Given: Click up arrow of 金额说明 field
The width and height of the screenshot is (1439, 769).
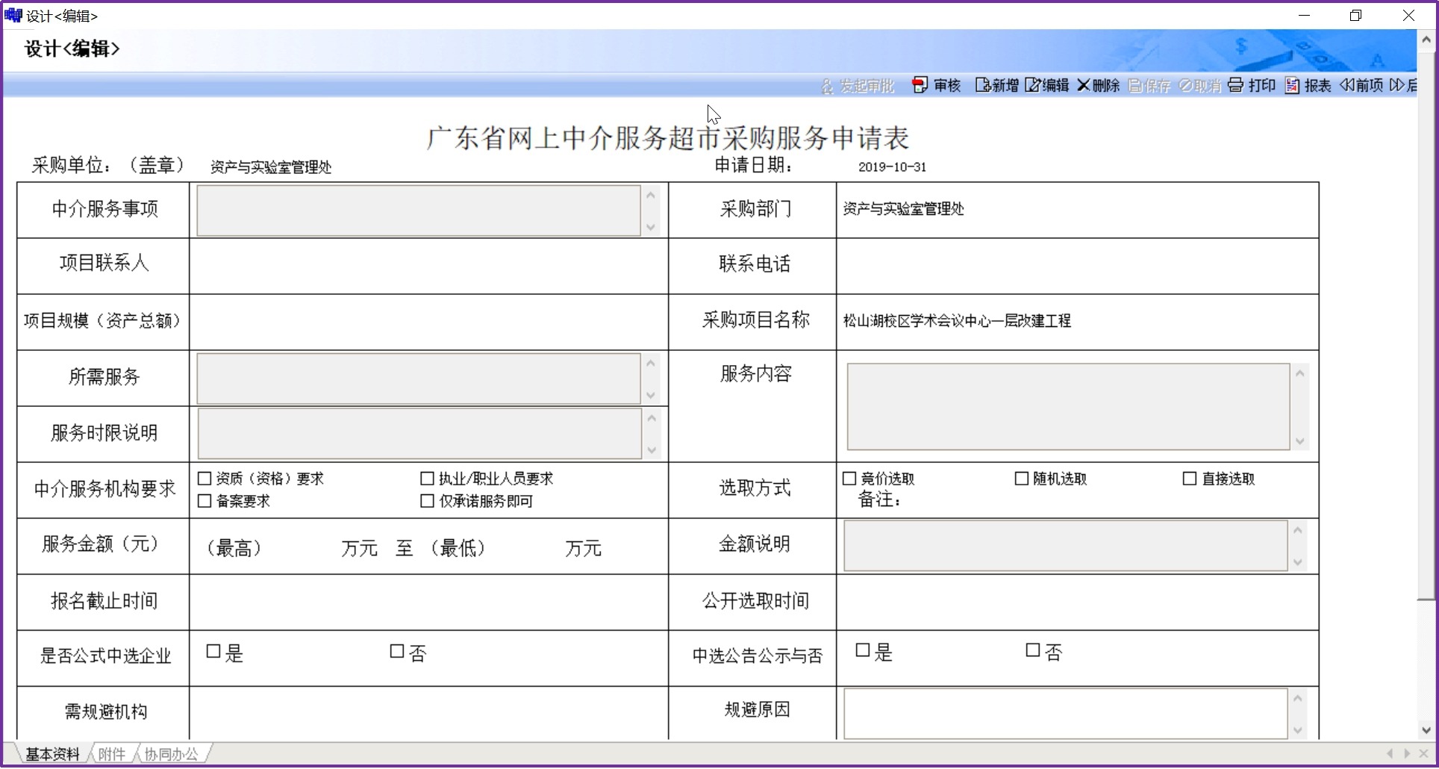Looking at the screenshot, I should click(x=1298, y=530).
